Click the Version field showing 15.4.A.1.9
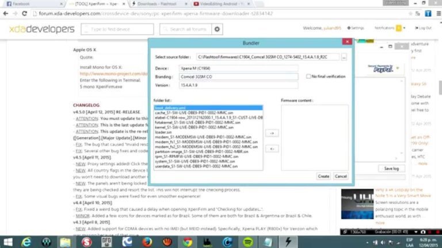The image size is (442, 248). [x=238, y=85]
